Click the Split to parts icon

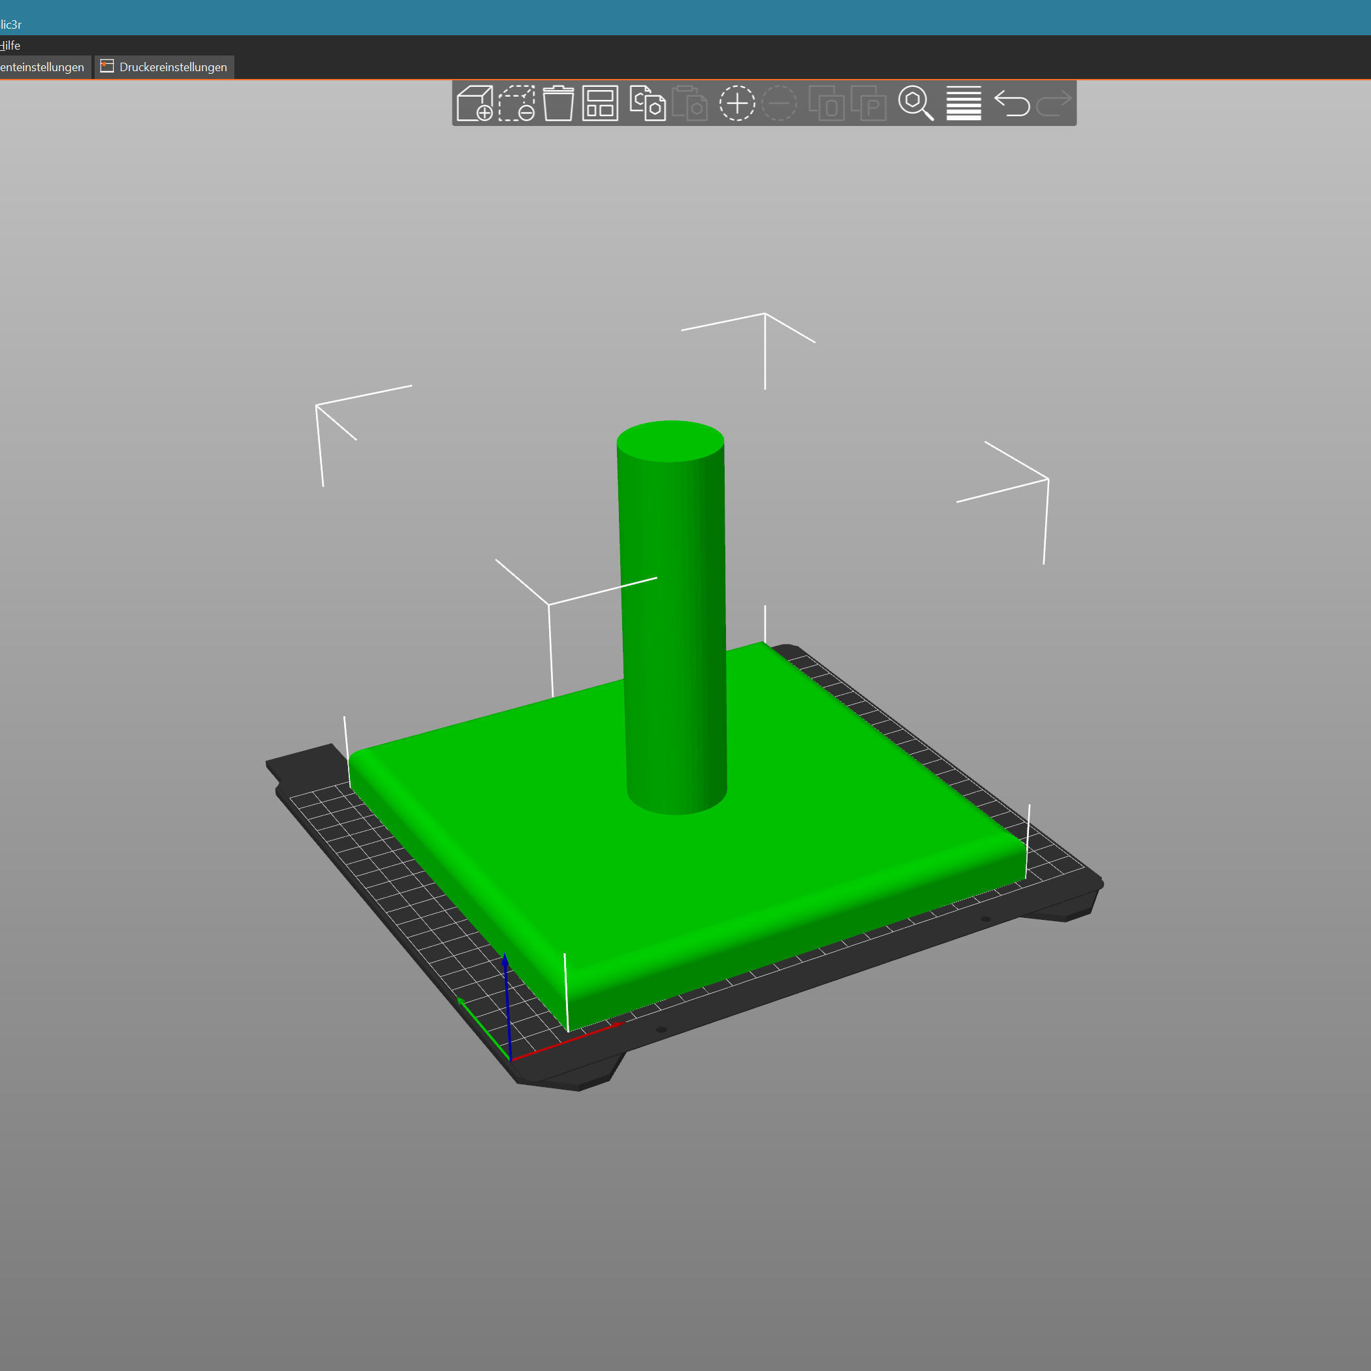868,104
